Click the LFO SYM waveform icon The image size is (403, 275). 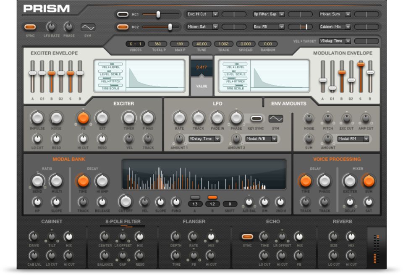point(276,119)
